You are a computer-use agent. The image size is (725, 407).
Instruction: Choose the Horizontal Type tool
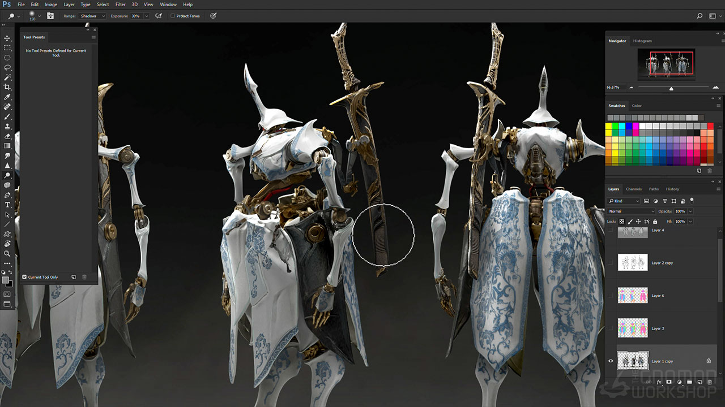7,205
